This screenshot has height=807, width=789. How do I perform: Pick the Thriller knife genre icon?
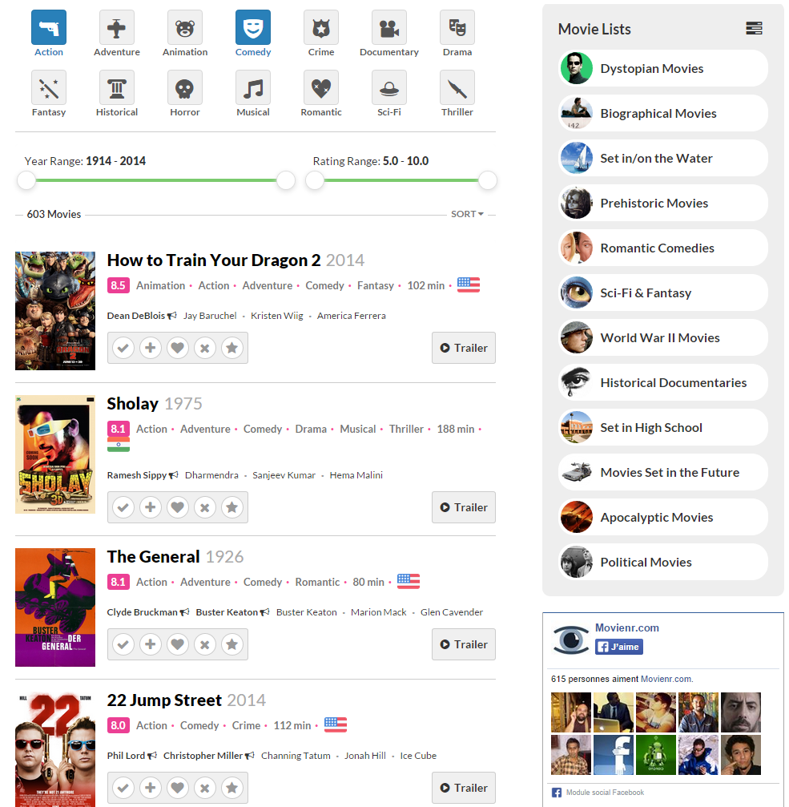(457, 88)
